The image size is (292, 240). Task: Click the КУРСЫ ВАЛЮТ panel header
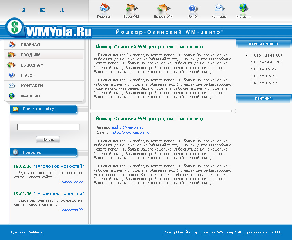[263, 44]
